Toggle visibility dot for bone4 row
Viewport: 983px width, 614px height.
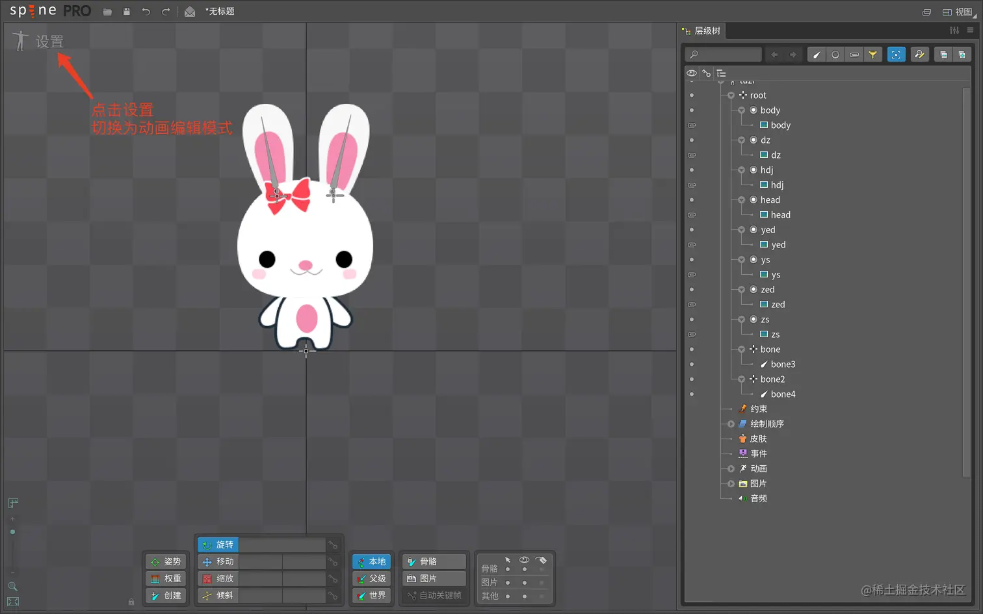(692, 394)
